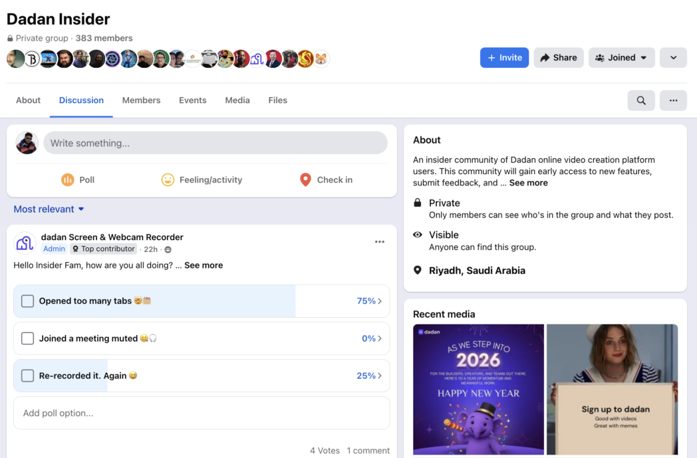This screenshot has height=458, width=697.
Task: Click See more in the About description
Action: point(528,183)
